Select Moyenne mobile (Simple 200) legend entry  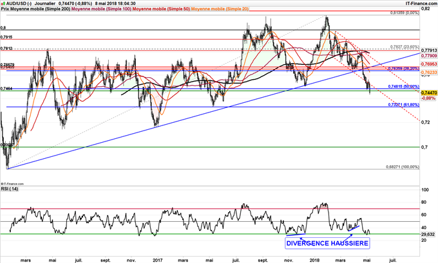tap(40, 9)
